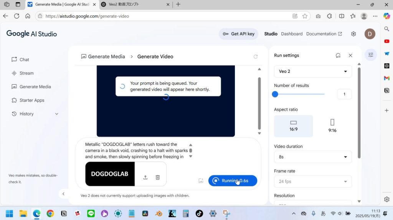Click the upload icon beside DOGDOGLAB image
The image size is (393, 220).
click(x=145, y=177)
